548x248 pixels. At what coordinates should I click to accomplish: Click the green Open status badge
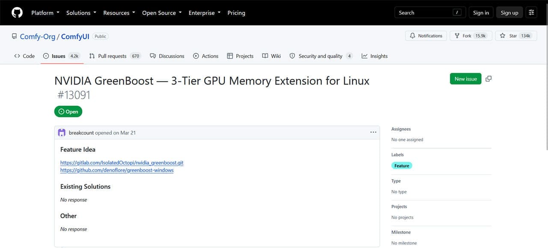[68, 112]
